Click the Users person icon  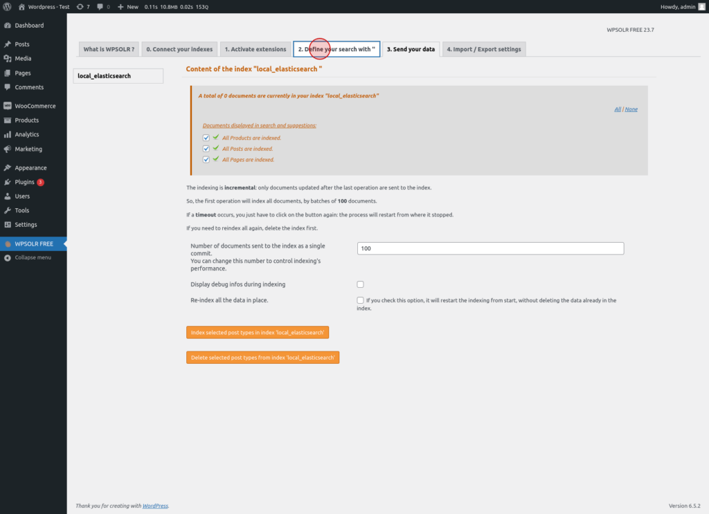[7, 196]
